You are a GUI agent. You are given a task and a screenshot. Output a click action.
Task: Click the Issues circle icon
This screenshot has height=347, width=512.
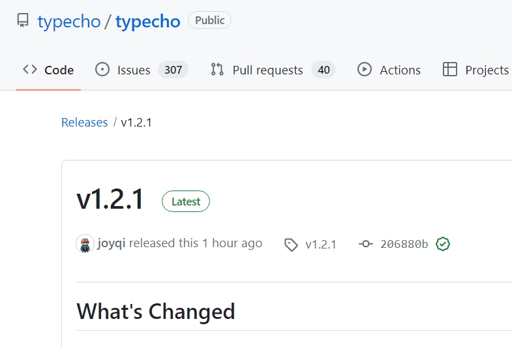click(x=102, y=70)
